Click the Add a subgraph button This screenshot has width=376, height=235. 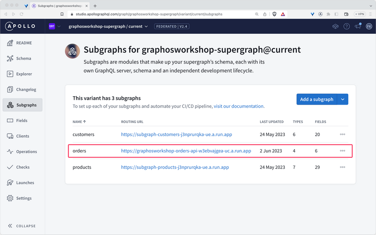[x=317, y=99]
